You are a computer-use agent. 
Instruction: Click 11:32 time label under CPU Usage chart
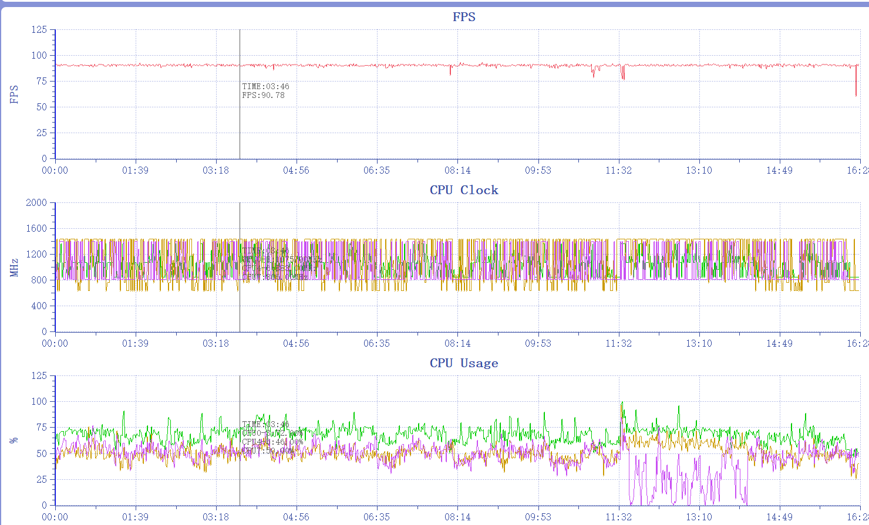click(x=618, y=517)
